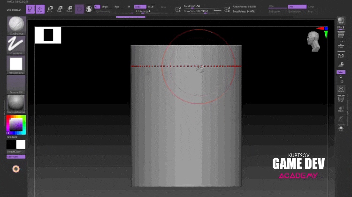Click the SwitchColor button
This screenshot has width=352, height=197.
click(x=14, y=152)
